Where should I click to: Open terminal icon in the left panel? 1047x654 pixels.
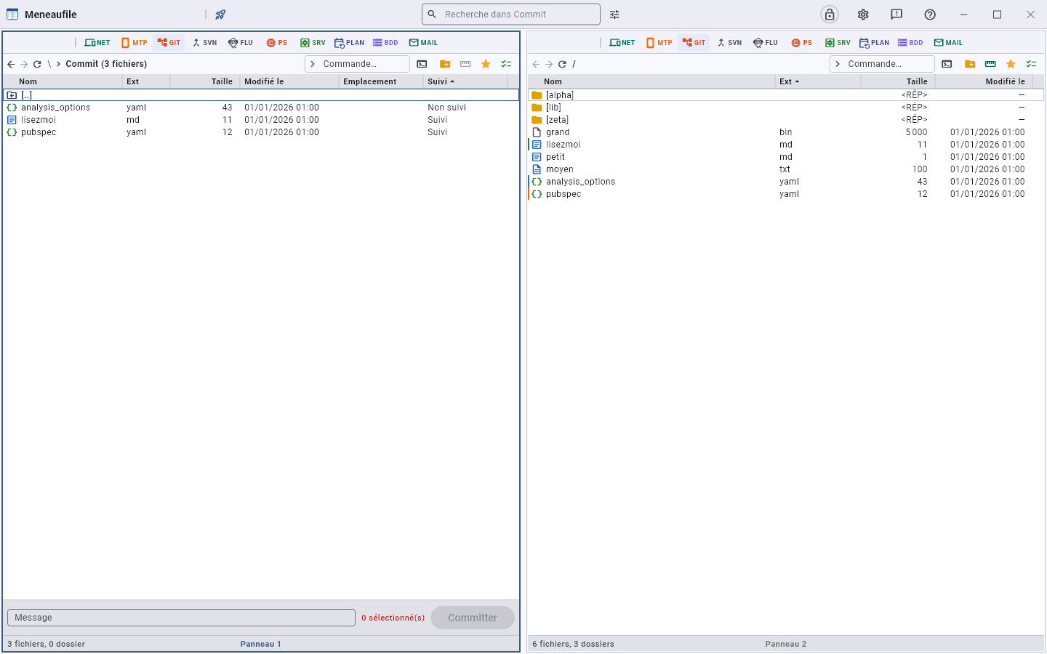(x=422, y=64)
